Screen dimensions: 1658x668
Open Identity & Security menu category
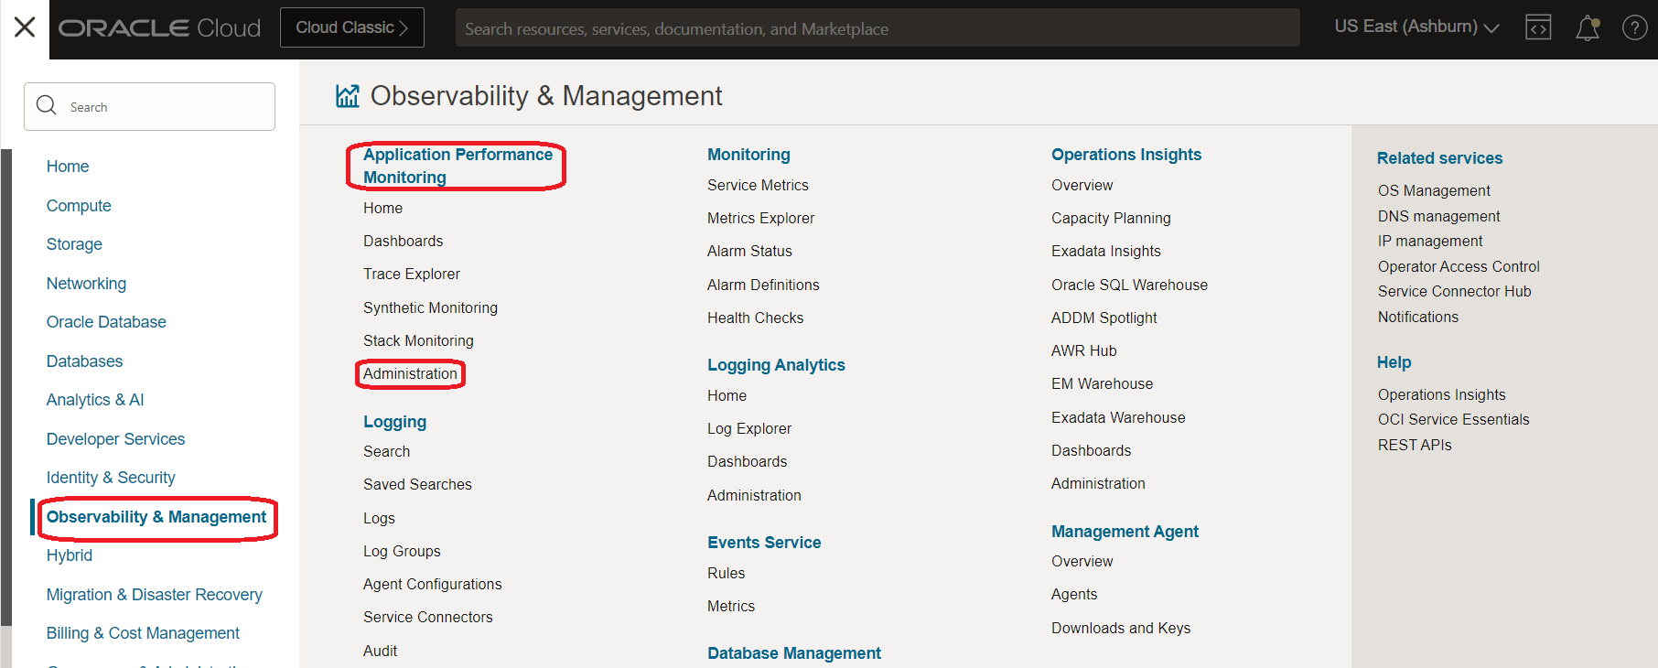111,478
